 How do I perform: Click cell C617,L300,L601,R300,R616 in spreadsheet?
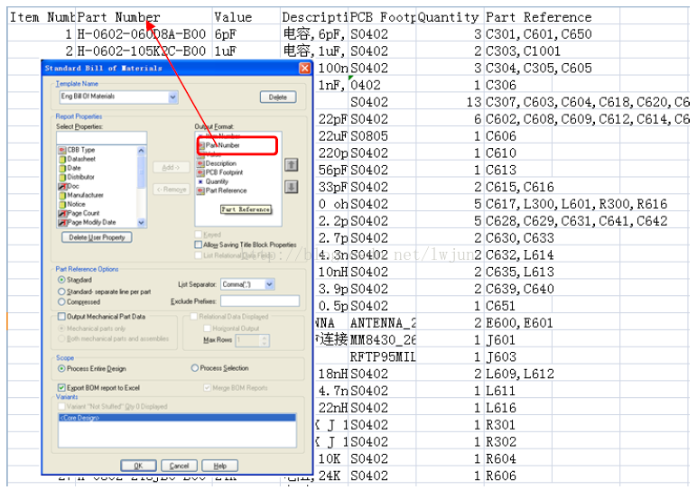coord(576,204)
